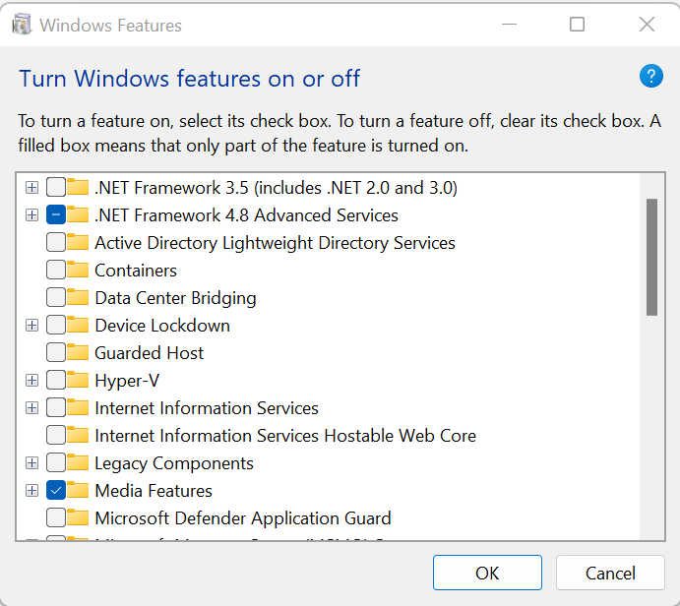Click the Cancel button
The height and width of the screenshot is (606, 680).
[610, 573]
